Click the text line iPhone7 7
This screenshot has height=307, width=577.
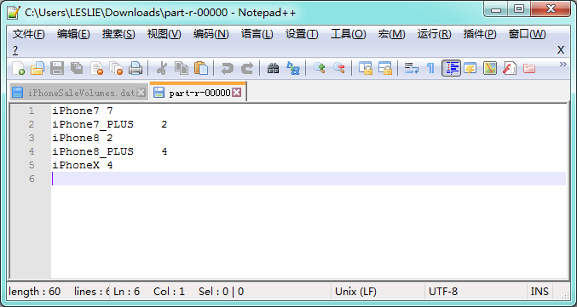coord(83,111)
